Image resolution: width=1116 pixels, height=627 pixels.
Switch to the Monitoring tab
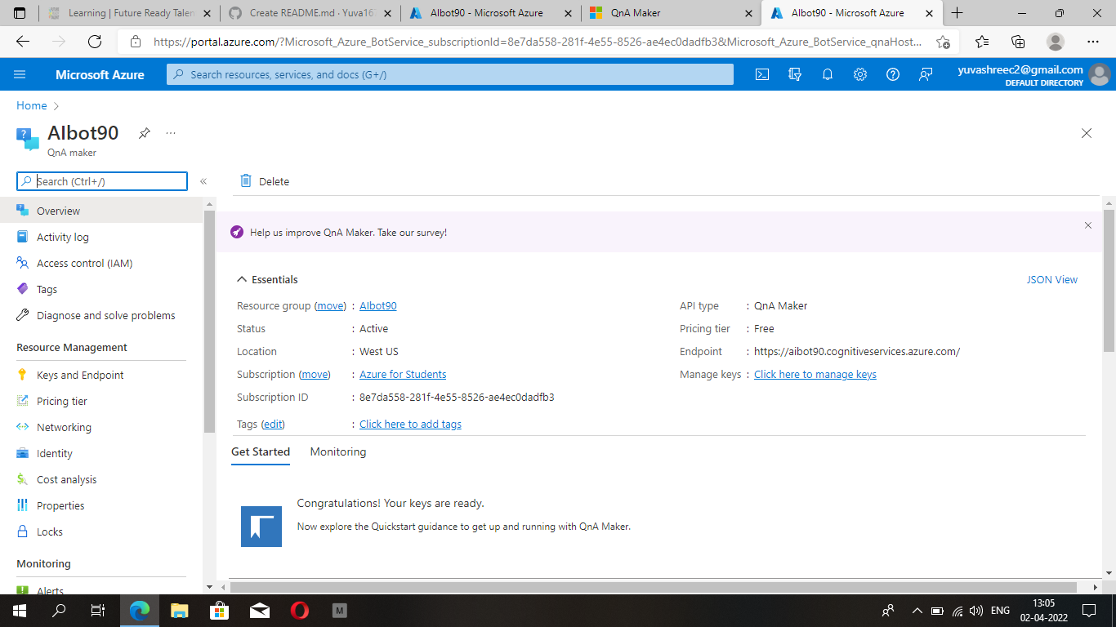pos(338,451)
